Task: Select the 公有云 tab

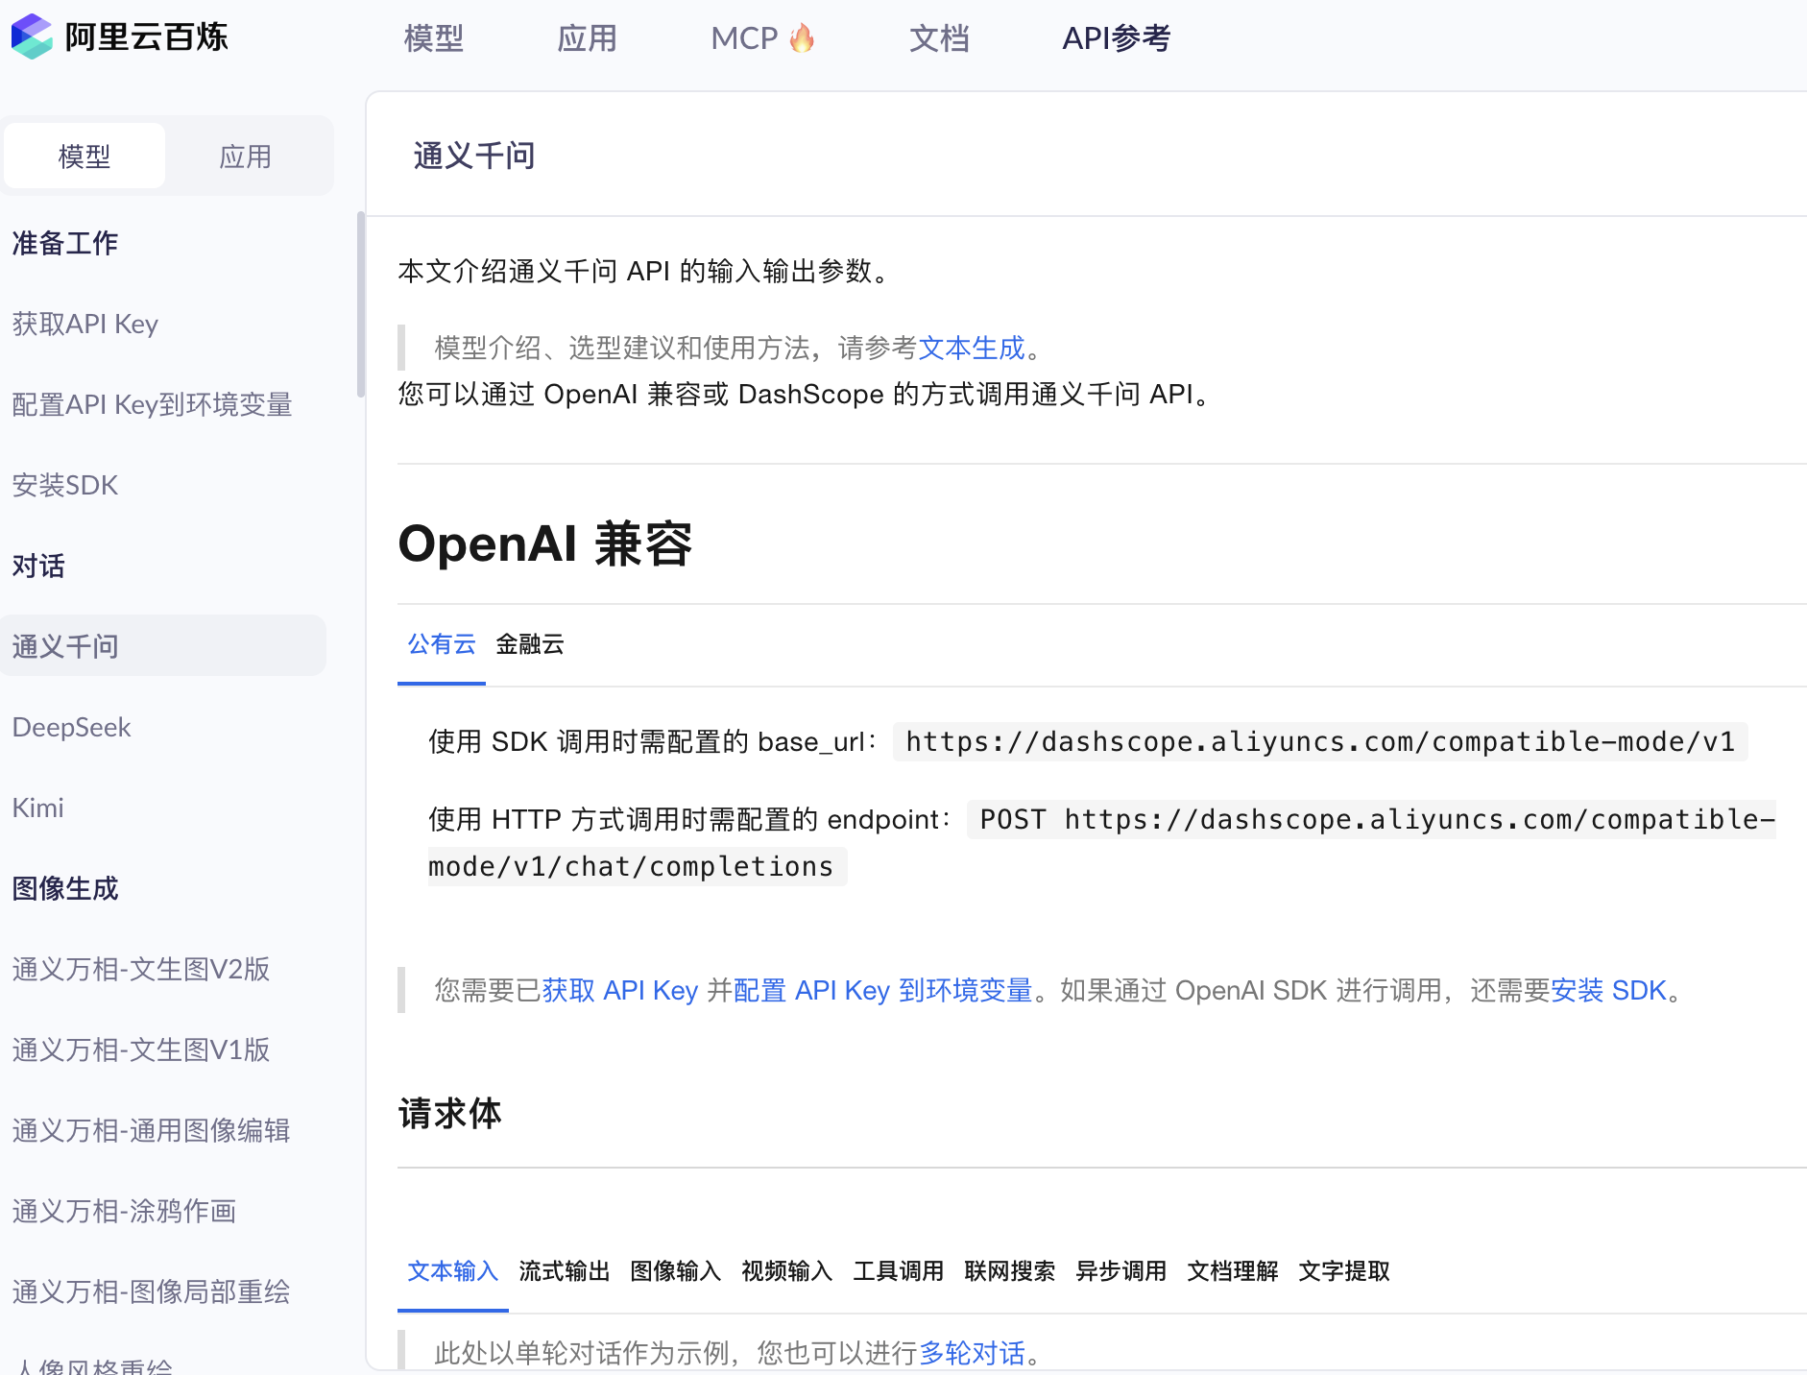Action: [442, 644]
